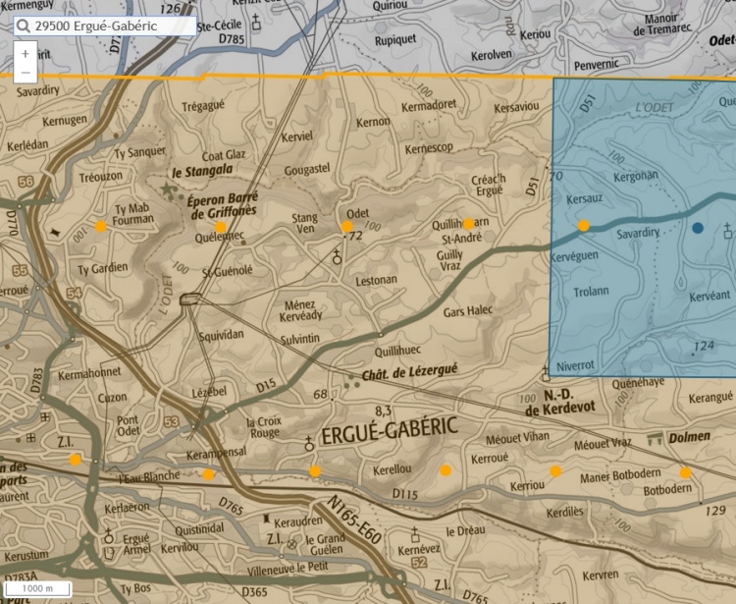Click the search magnifier icon
The width and height of the screenshot is (736, 604).
coord(24,27)
